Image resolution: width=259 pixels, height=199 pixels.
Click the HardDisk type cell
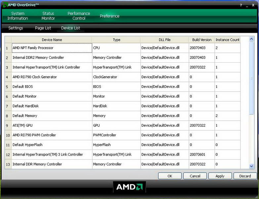coord(116,106)
